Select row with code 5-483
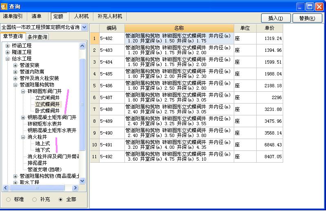 (186, 50)
